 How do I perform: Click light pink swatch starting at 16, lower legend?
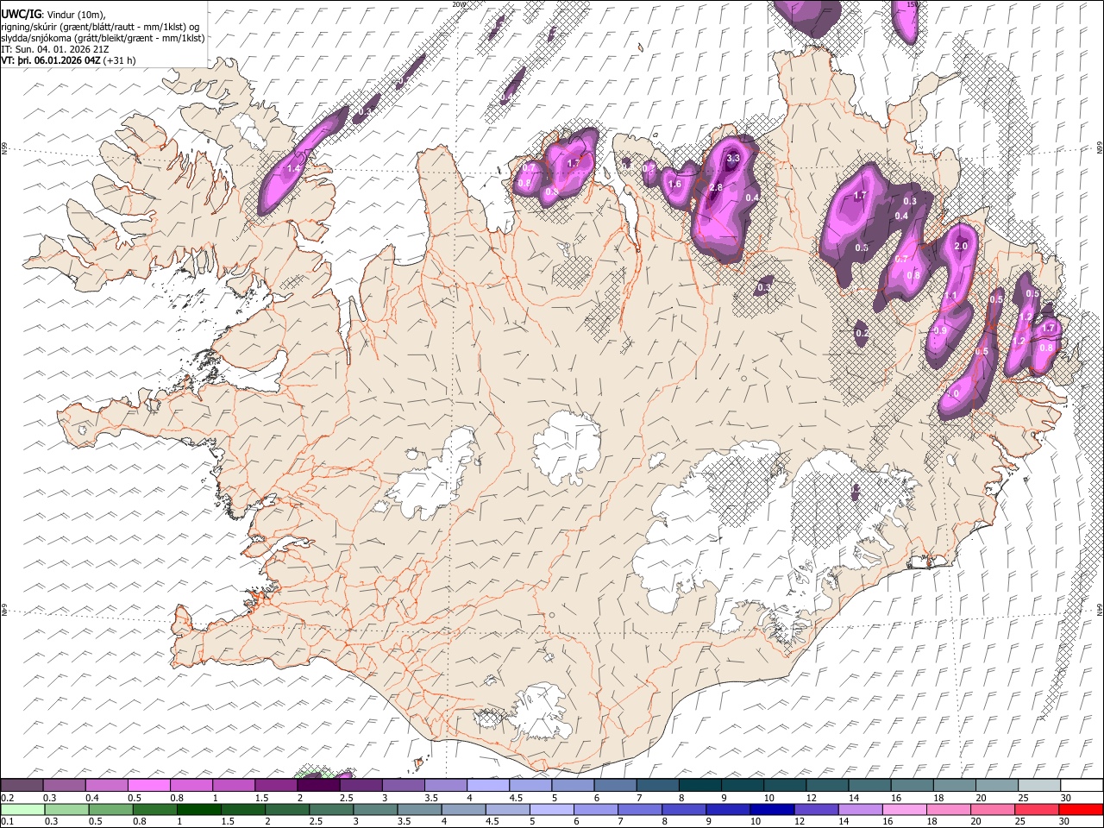[x=905, y=810]
